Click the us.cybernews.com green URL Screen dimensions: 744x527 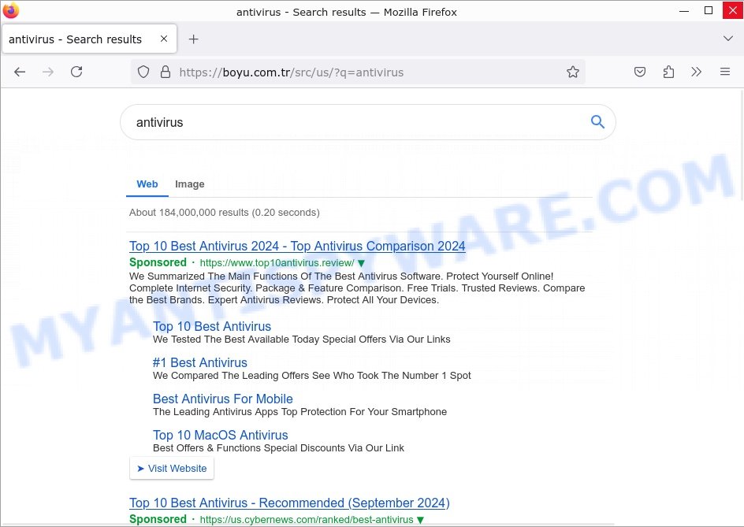(307, 519)
